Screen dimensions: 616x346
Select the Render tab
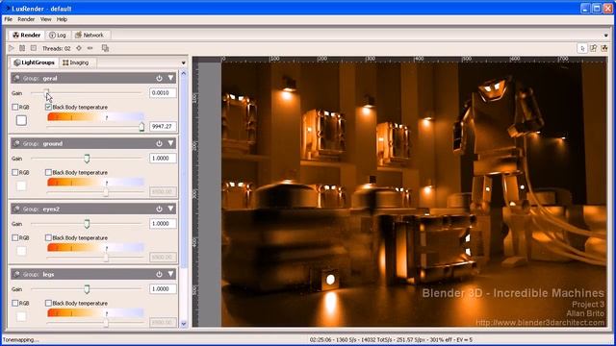(x=26, y=35)
